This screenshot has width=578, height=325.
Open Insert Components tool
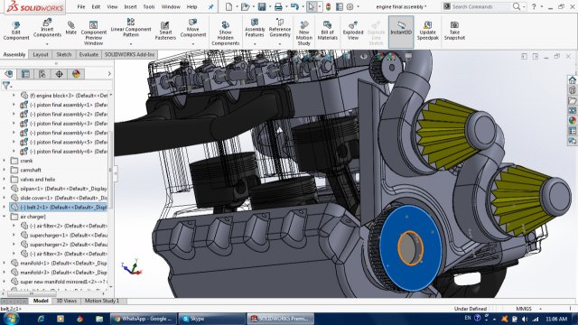click(47, 28)
